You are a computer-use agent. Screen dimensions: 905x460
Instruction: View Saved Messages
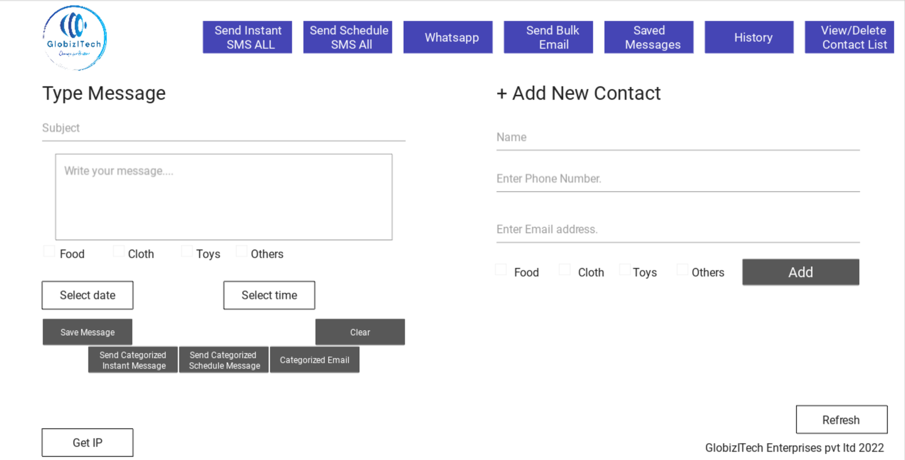coord(649,37)
